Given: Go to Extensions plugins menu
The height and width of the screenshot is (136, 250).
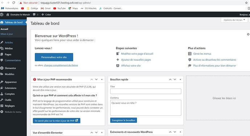Looking at the screenshot, I should point(11,88).
